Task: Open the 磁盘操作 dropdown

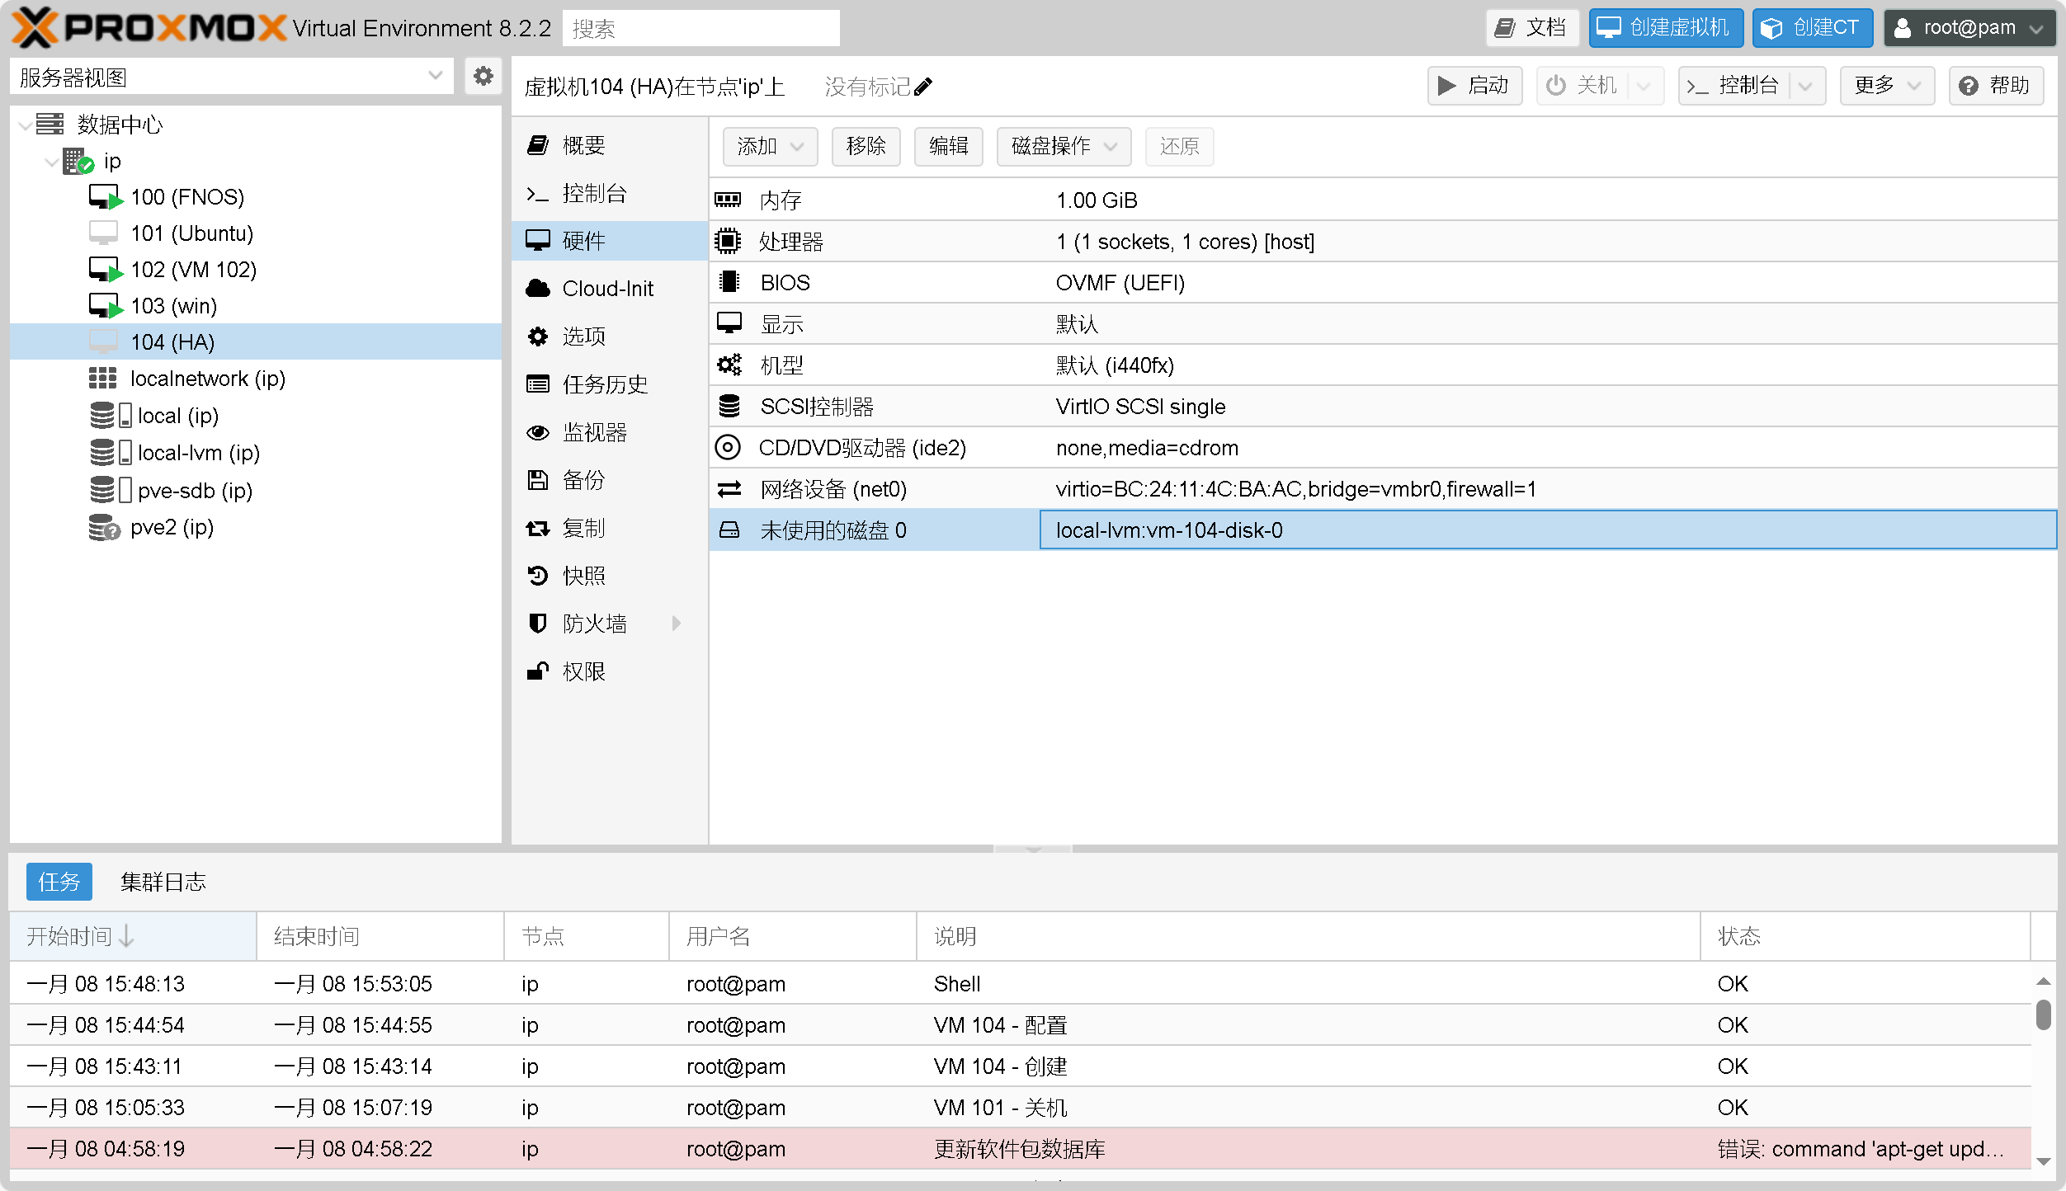Action: tap(1064, 146)
